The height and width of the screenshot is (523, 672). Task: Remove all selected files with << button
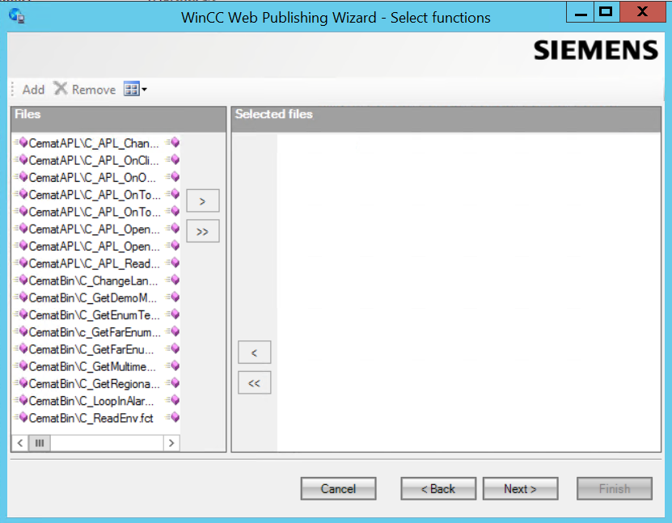pos(254,383)
